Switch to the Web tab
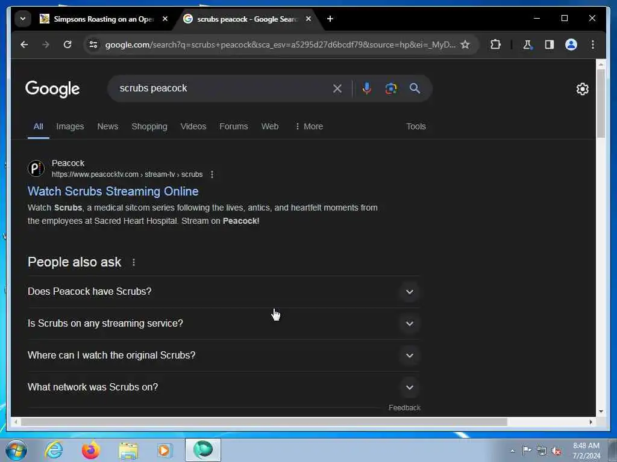This screenshot has height=462, width=617. pos(270,126)
